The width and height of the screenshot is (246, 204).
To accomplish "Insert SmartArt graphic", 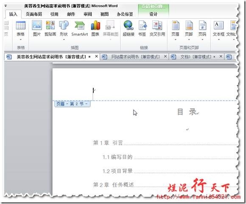I will click(x=80, y=25).
